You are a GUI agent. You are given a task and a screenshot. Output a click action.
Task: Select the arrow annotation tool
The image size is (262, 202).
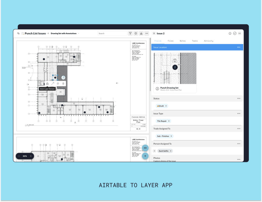53,84
